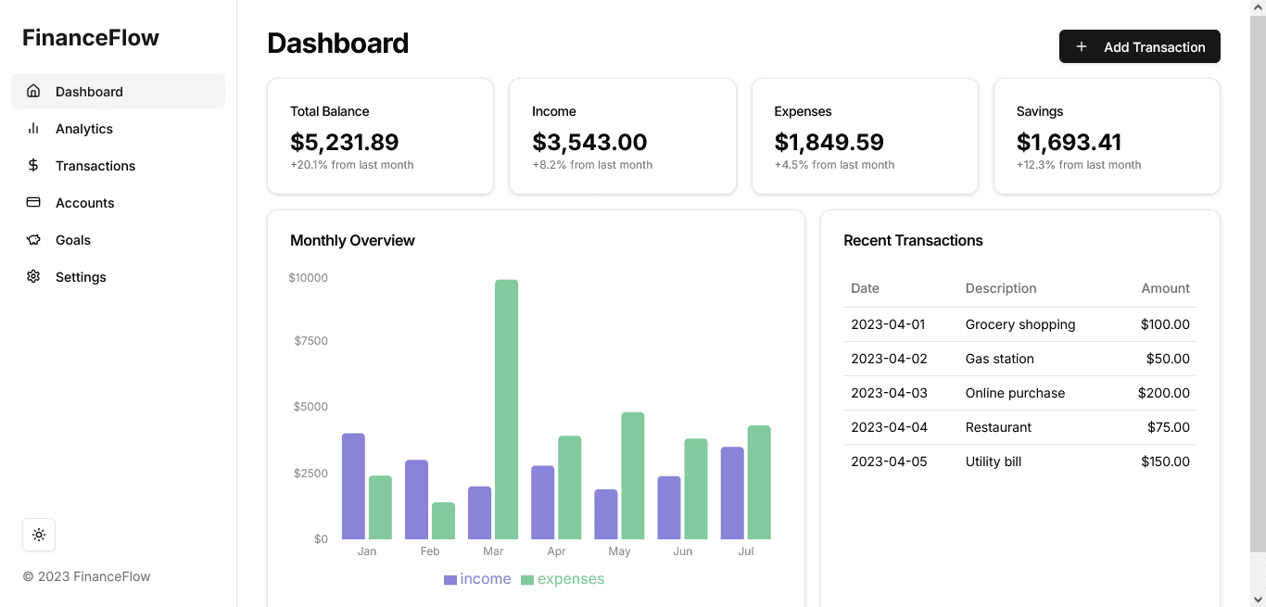
Task: Click the plus icon in Add Transaction
Action: (x=1081, y=46)
